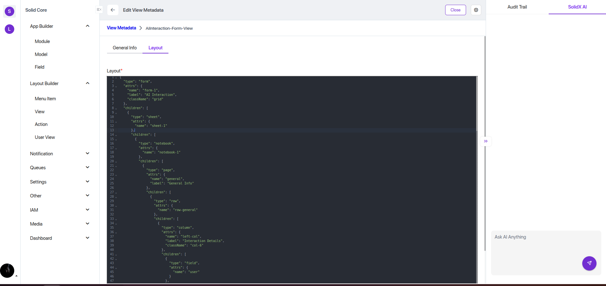Switch to the Audit Trail tab
606x286 pixels.
coord(517,7)
